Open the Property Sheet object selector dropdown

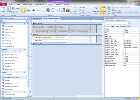(129, 23)
